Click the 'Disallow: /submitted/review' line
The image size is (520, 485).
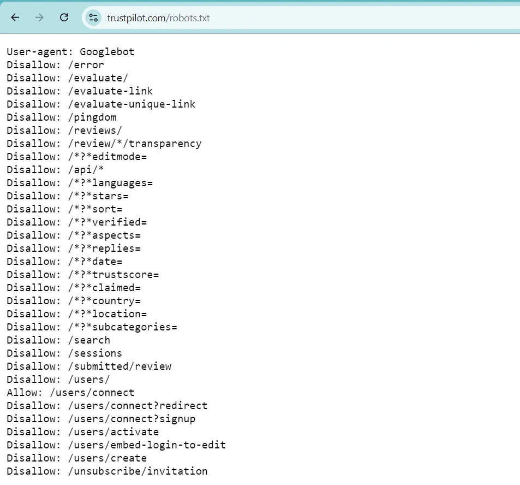pos(89,366)
